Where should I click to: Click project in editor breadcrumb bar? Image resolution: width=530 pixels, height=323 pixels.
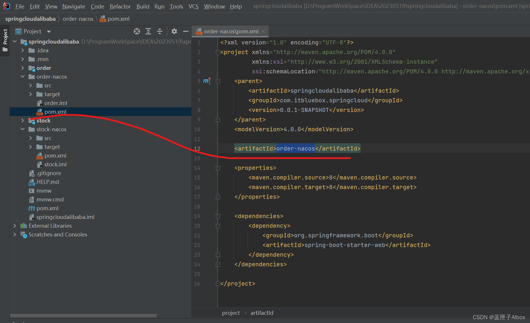pyautogui.click(x=231, y=313)
